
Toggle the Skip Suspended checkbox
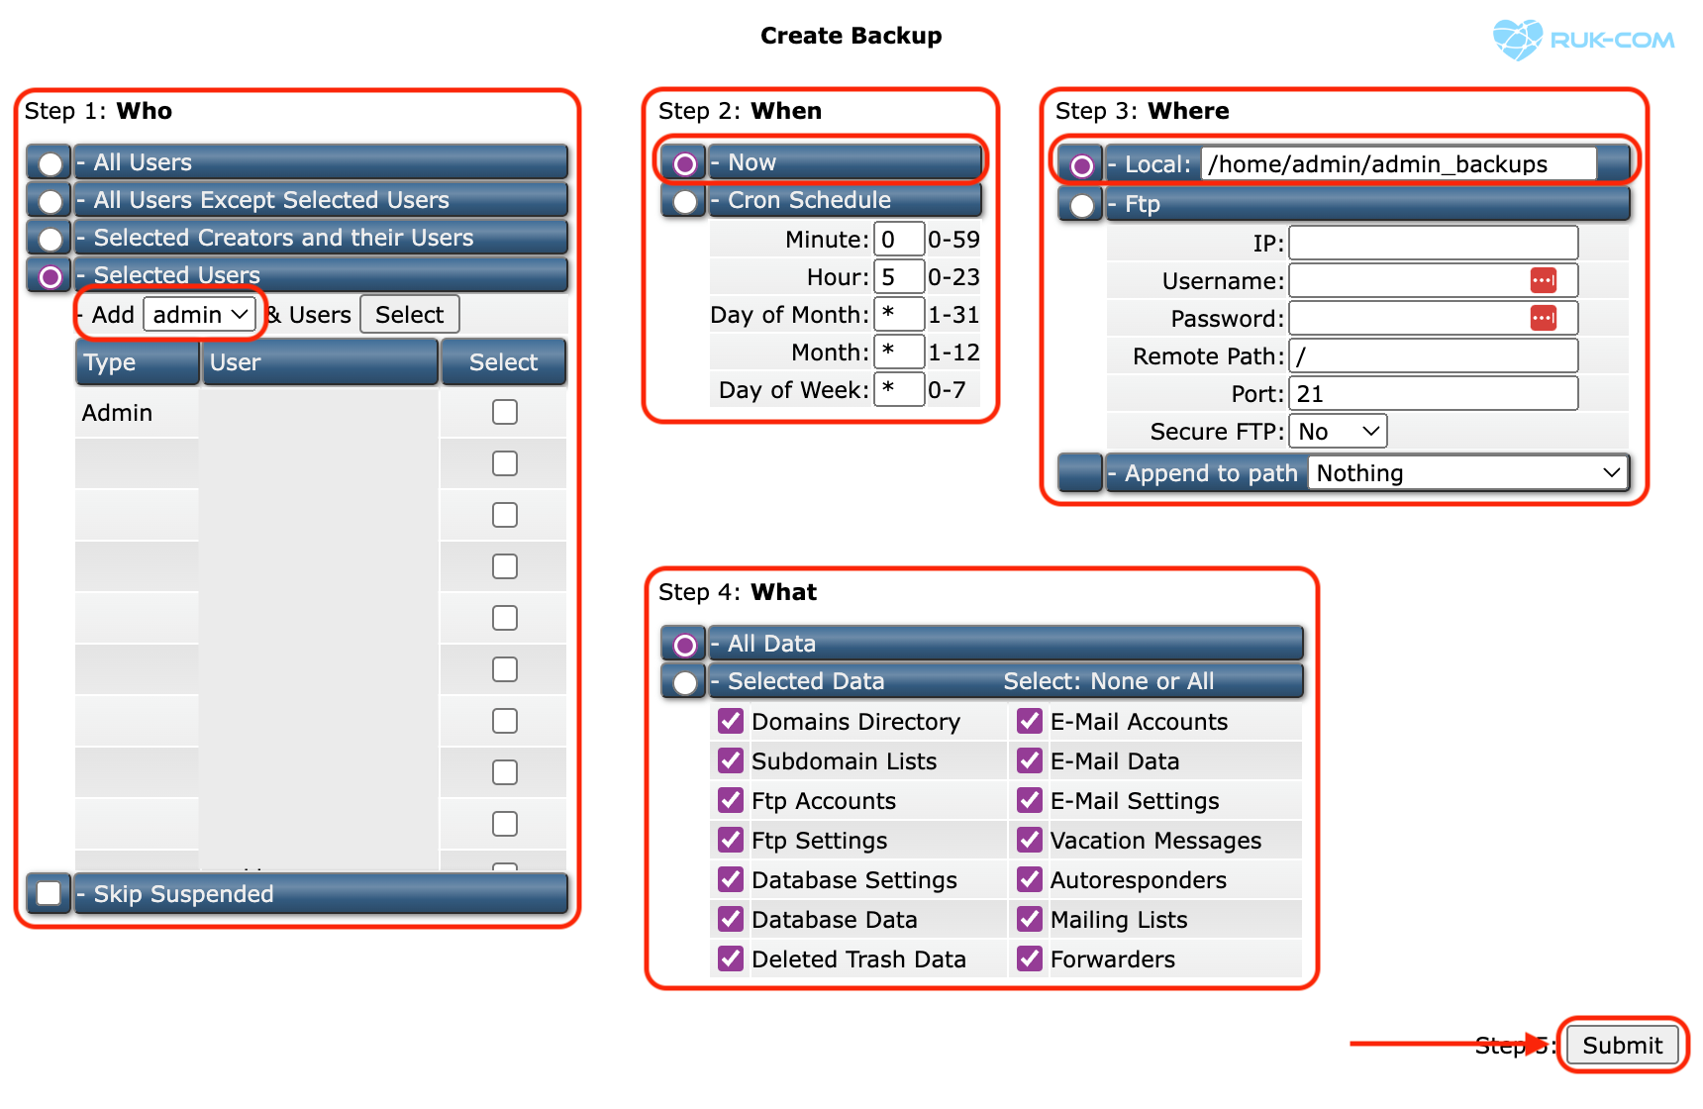(49, 893)
